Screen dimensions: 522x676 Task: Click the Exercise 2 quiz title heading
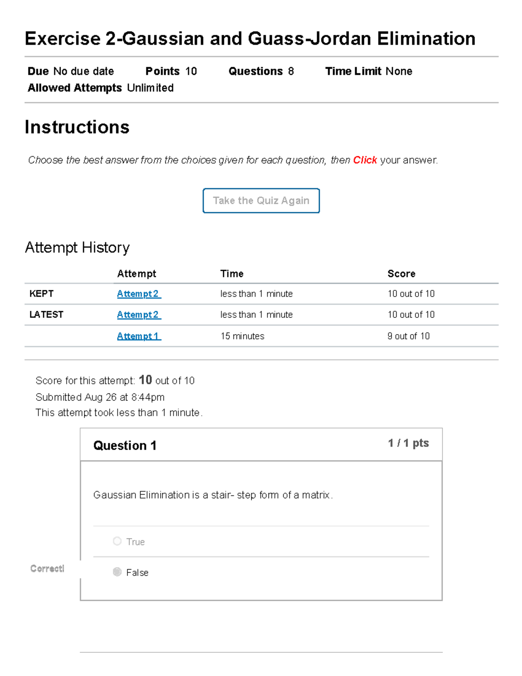click(250, 39)
